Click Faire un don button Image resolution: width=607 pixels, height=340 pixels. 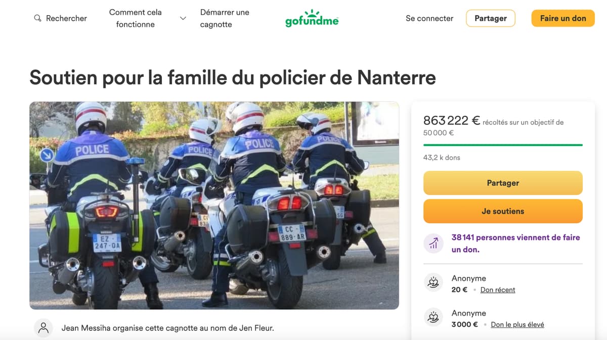[563, 18]
